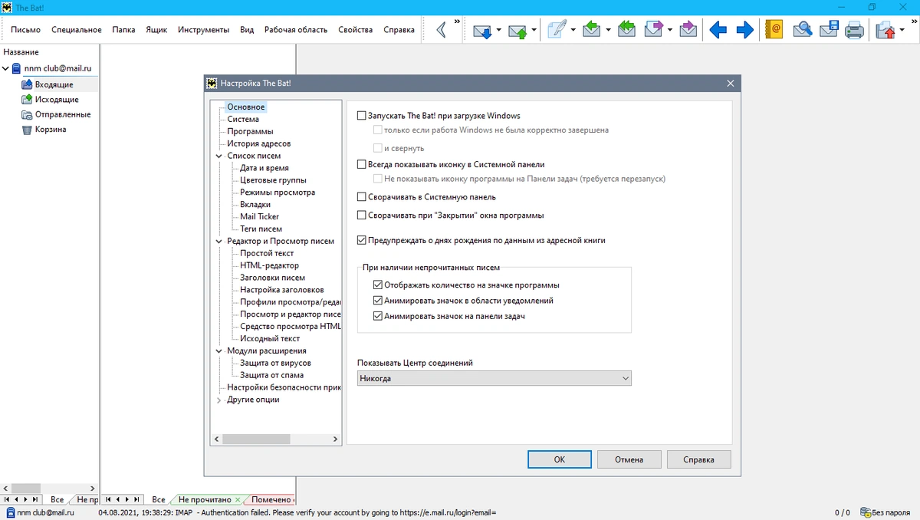
Task: Click the red arrow folder toolbar icon
Action: coord(886,31)
